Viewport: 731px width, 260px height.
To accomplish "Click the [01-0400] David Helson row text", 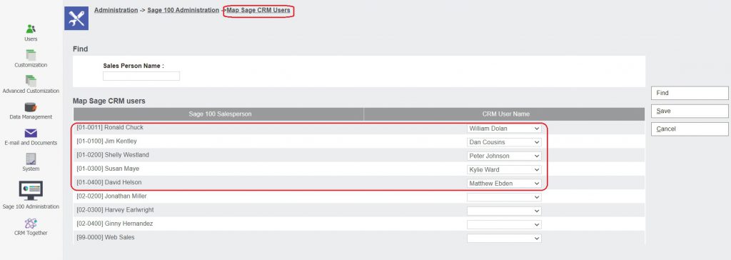I will [109, 183].
